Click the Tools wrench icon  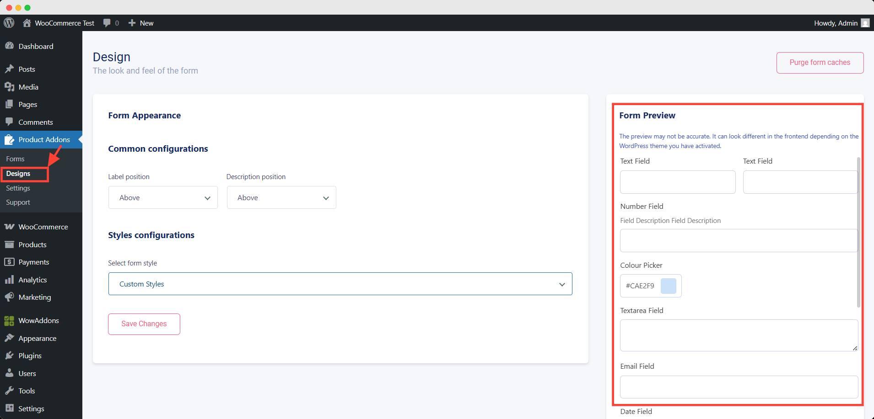(x=9, y=391)
